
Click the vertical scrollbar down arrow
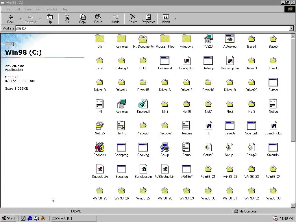[293, 205]
